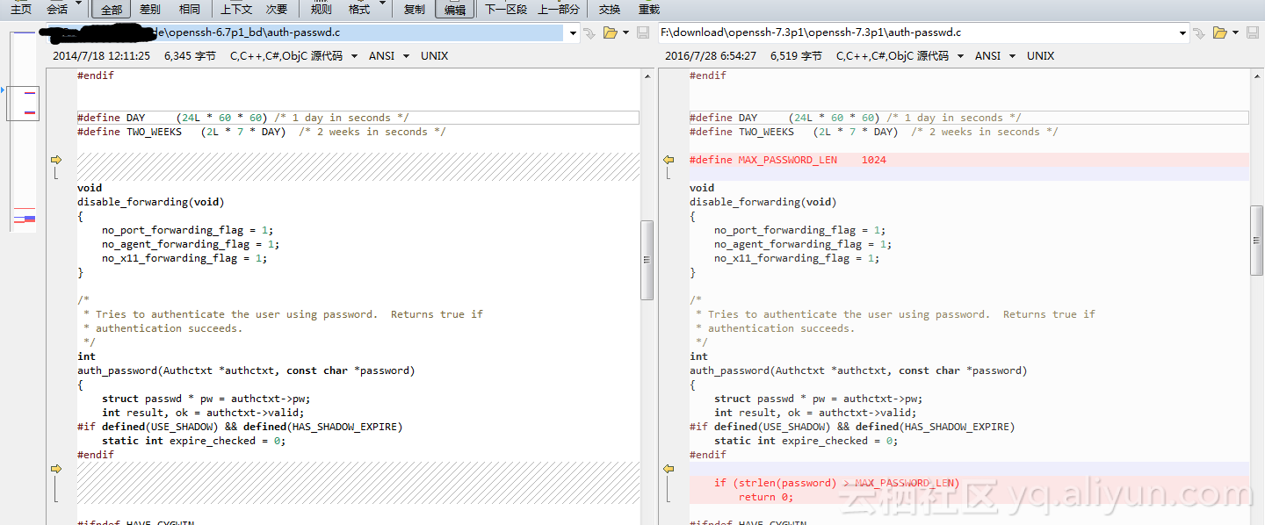Go to the 主页 home view
This screenshot has width=1265, height=525.
pos(21,9)
